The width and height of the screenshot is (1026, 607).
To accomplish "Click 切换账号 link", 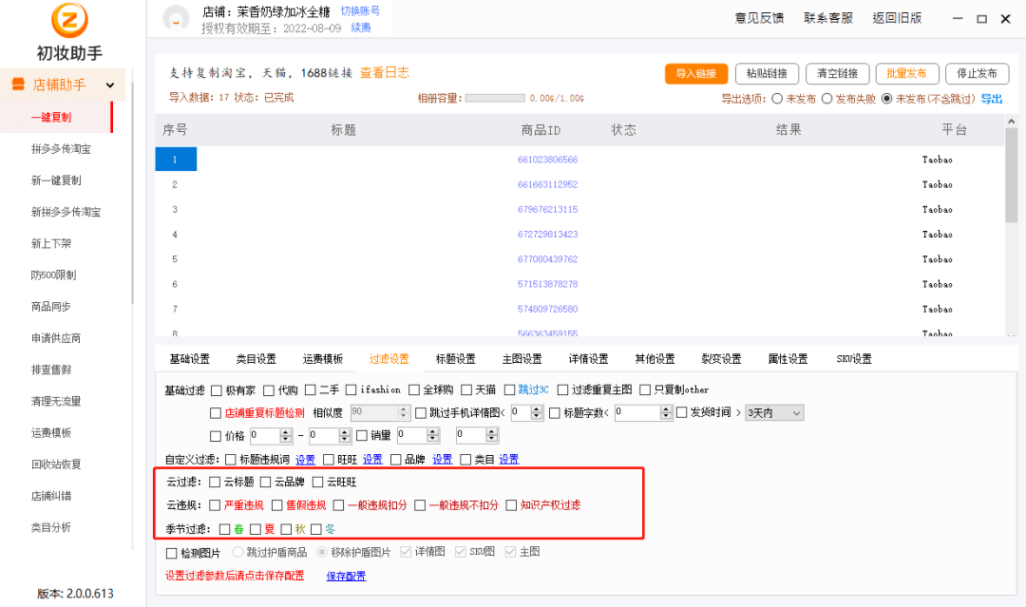I will [360, 11].
